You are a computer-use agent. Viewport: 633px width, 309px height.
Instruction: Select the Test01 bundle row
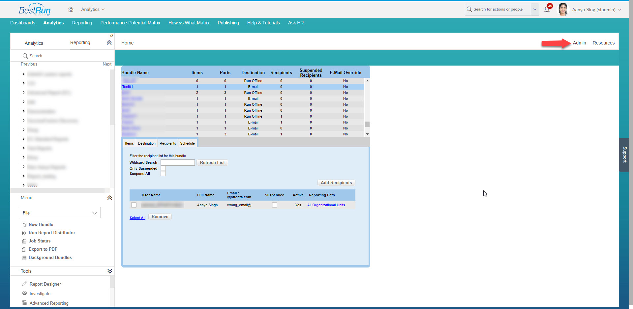pyautogui.click(x=242, y=87)
